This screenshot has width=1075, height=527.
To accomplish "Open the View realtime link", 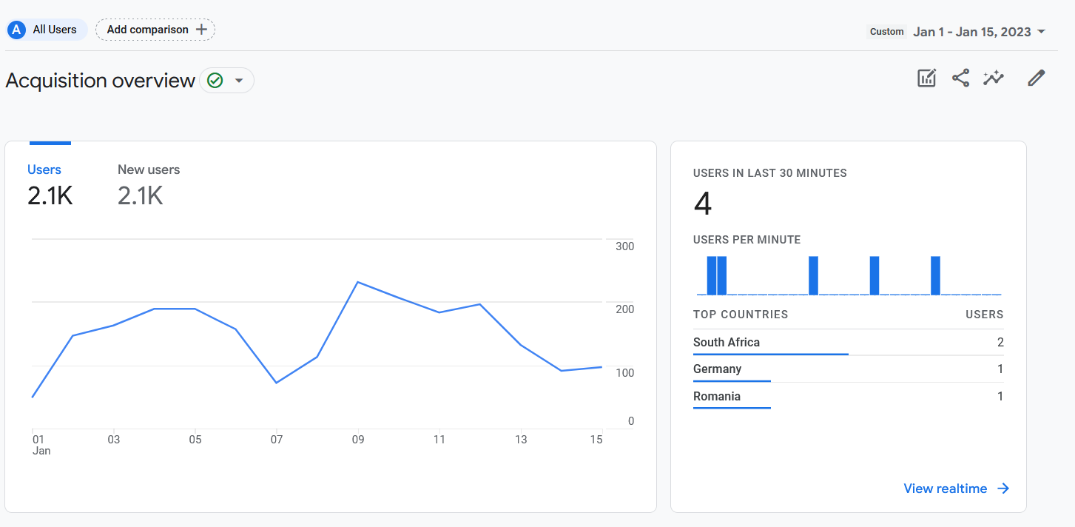I will pyautogui.click(x=945, y=489).
